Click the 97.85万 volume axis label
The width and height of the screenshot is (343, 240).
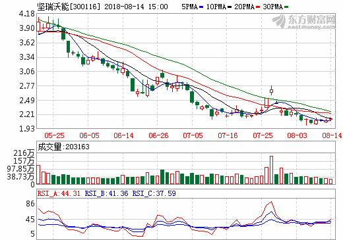21,169
